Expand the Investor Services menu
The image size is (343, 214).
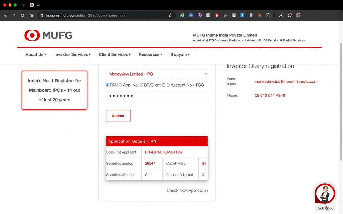tap(72, 54)
